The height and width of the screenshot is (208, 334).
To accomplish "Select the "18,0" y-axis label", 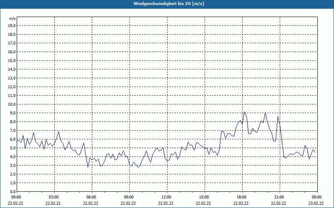I will (x=12, y=35).
